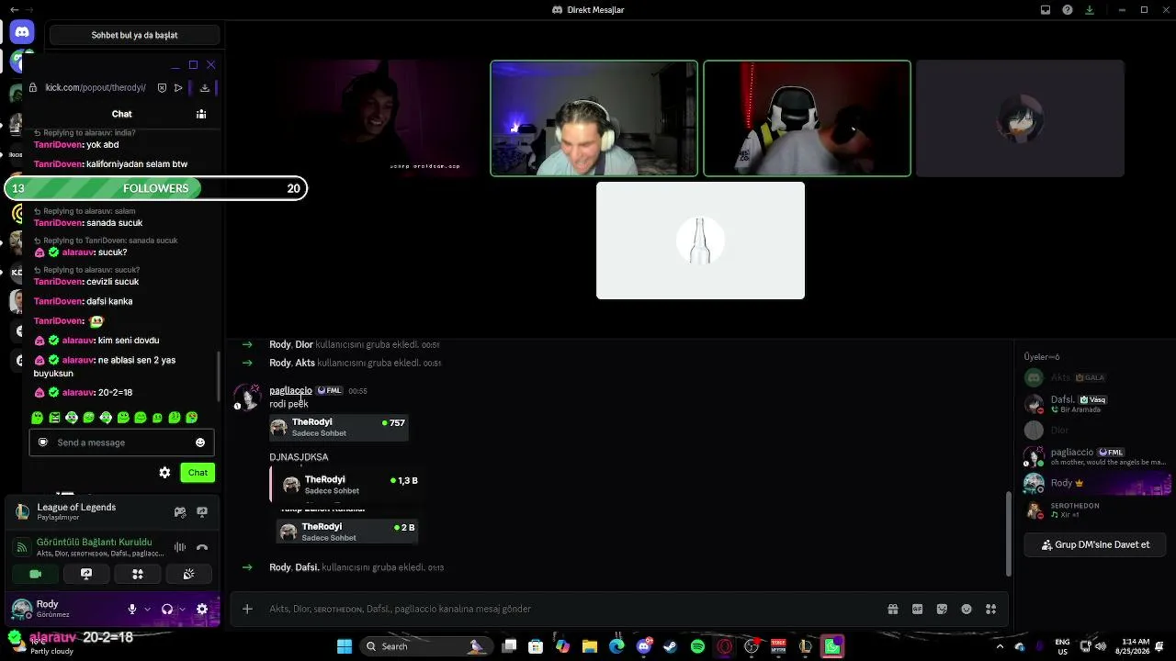Click 'Grup DM'sine Davet et' button

pos(1095,544)
